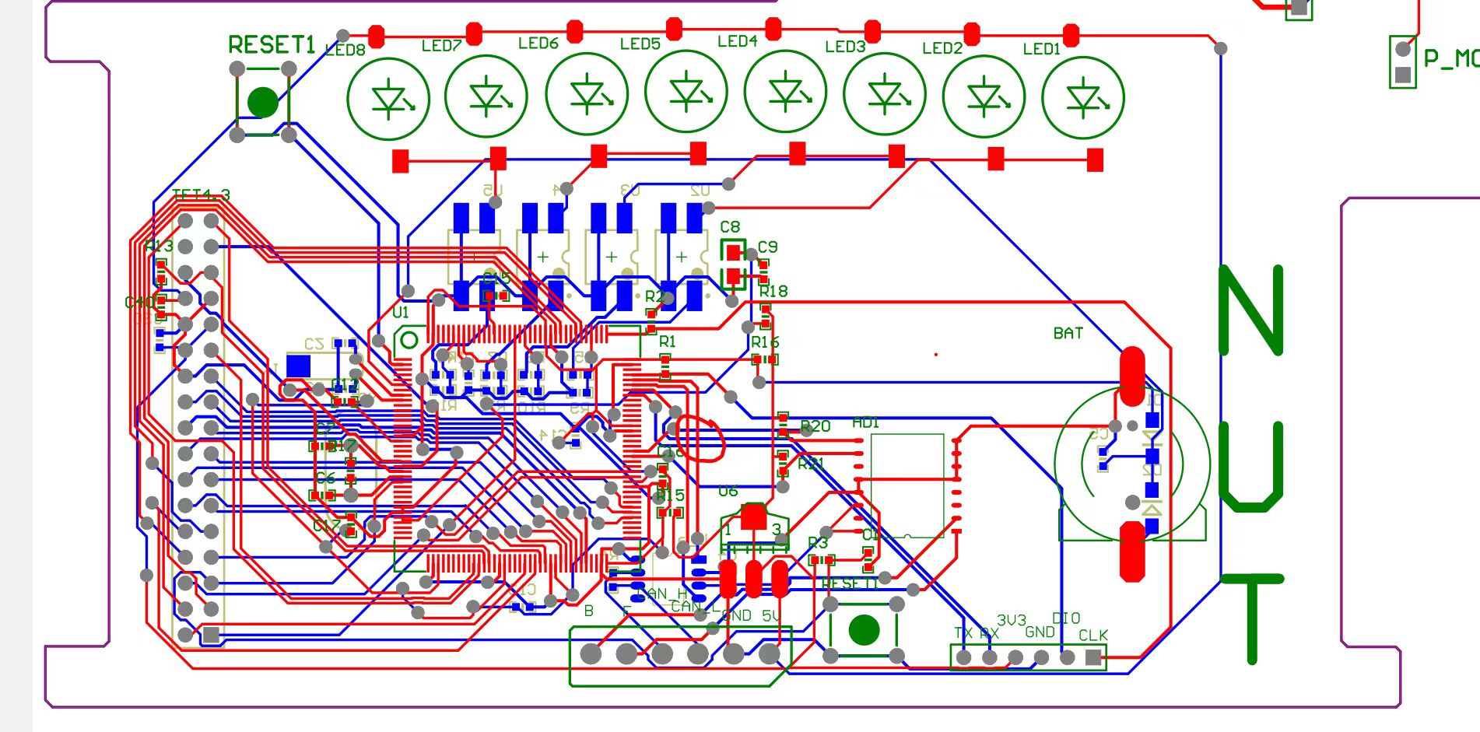The height and width of the screenshot is (732, 1480).
Task: Select the LED6 diode symbol
Action: pyautogui.click(x=587, y=94)
